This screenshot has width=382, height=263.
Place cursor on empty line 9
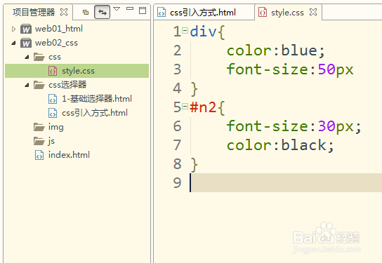click(286, 183)
